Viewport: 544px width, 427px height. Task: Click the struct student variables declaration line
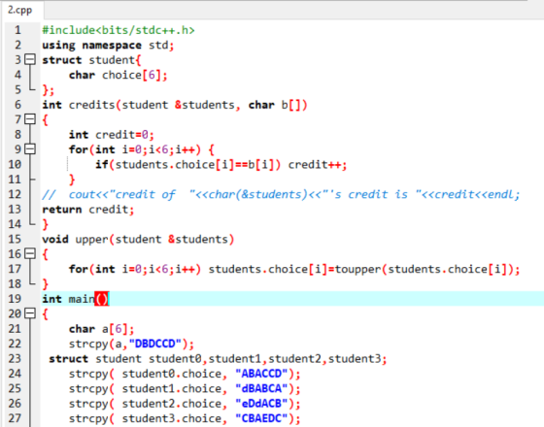click(x=218, y=358)
